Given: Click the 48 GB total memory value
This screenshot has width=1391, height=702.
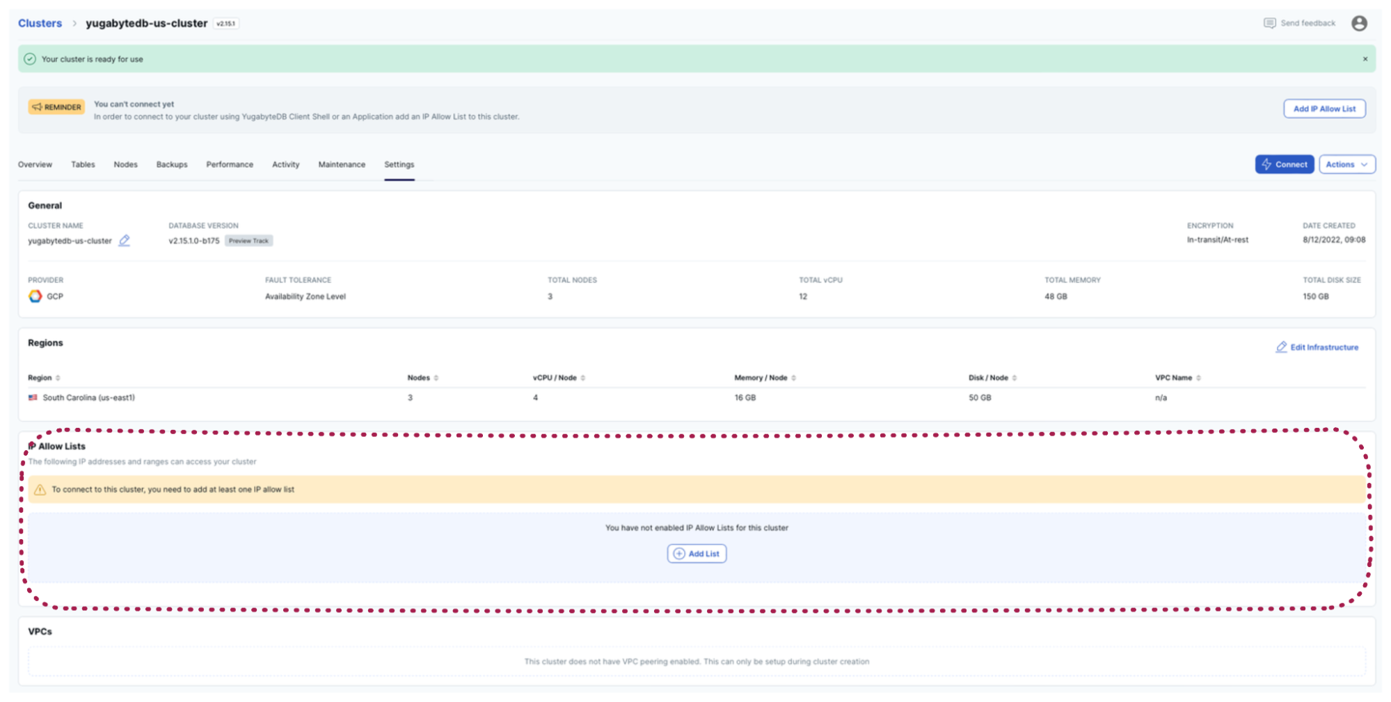Looking at the screenshot, I should tap(1056, 296).
